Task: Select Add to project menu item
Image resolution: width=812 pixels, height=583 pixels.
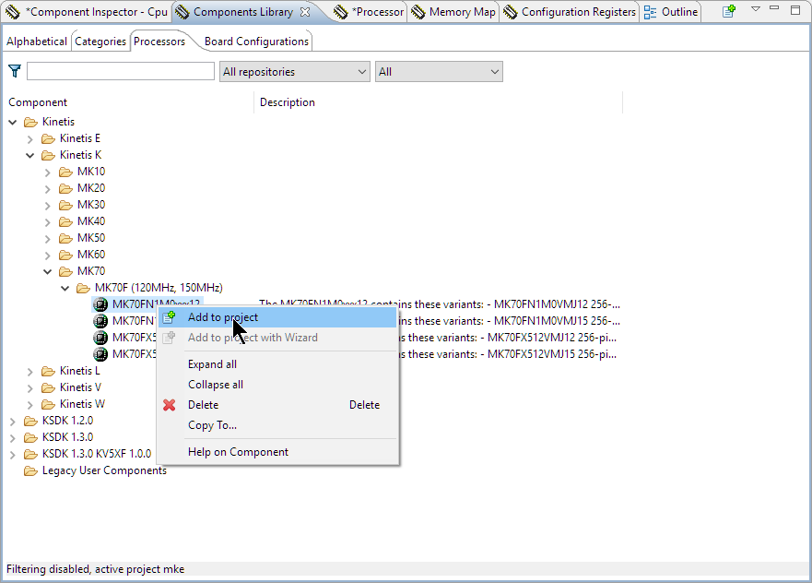Action: 222,317
